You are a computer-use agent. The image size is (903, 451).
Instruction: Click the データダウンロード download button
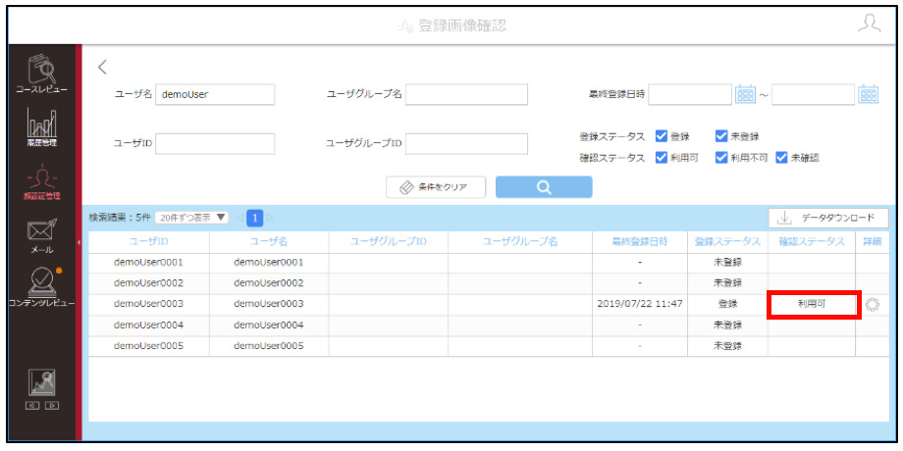(x=828, y=218)
